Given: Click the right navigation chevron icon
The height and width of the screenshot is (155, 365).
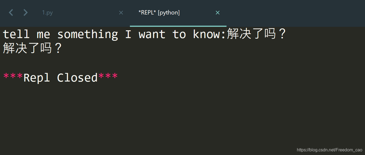Looking at the screenshot, I should 25,12.
